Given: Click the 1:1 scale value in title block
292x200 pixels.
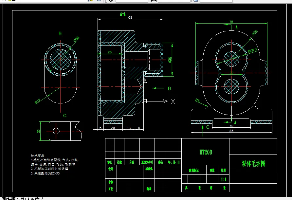Looking at the screenshot, I should point(224,179).
